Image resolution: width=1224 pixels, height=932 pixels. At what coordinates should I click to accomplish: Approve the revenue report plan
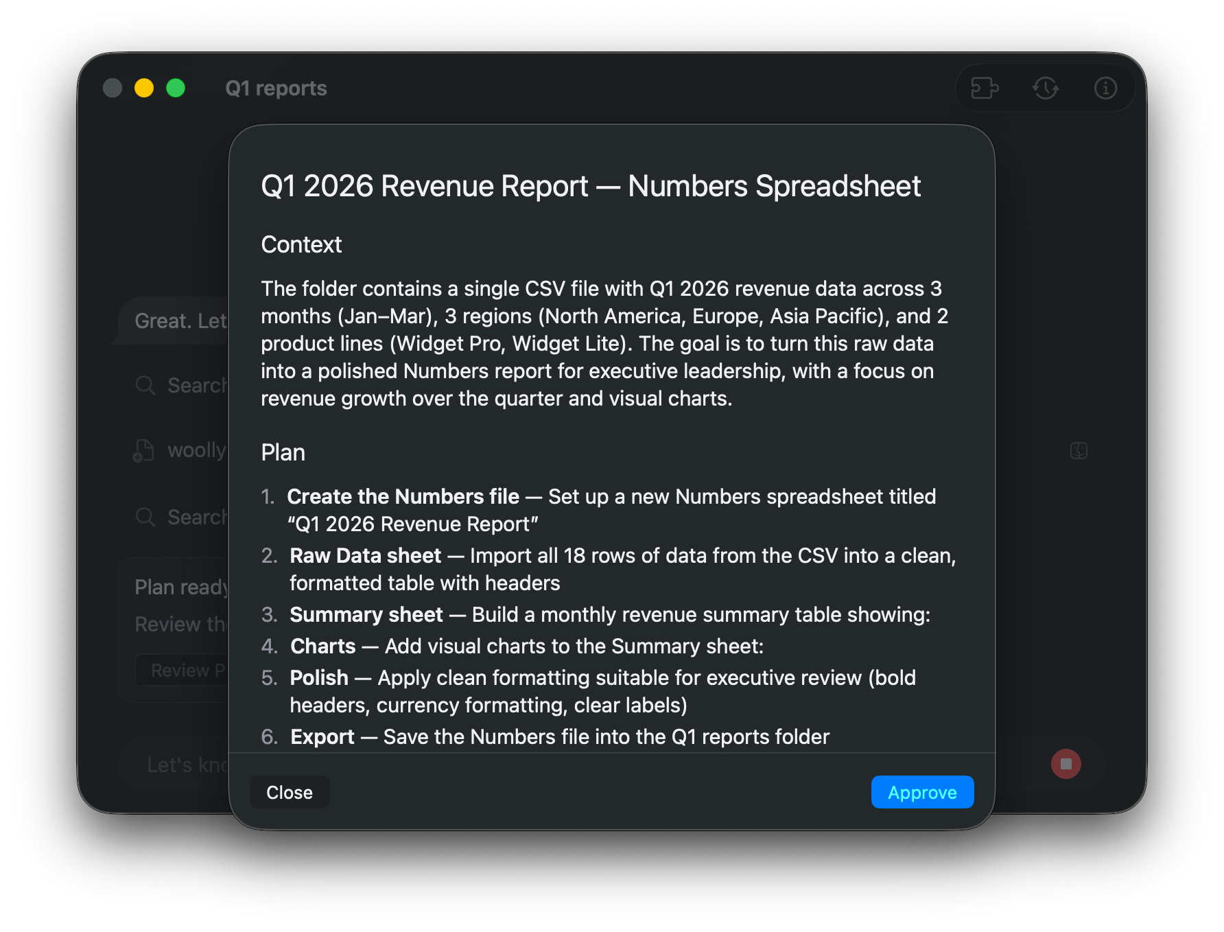coord(922,792)
